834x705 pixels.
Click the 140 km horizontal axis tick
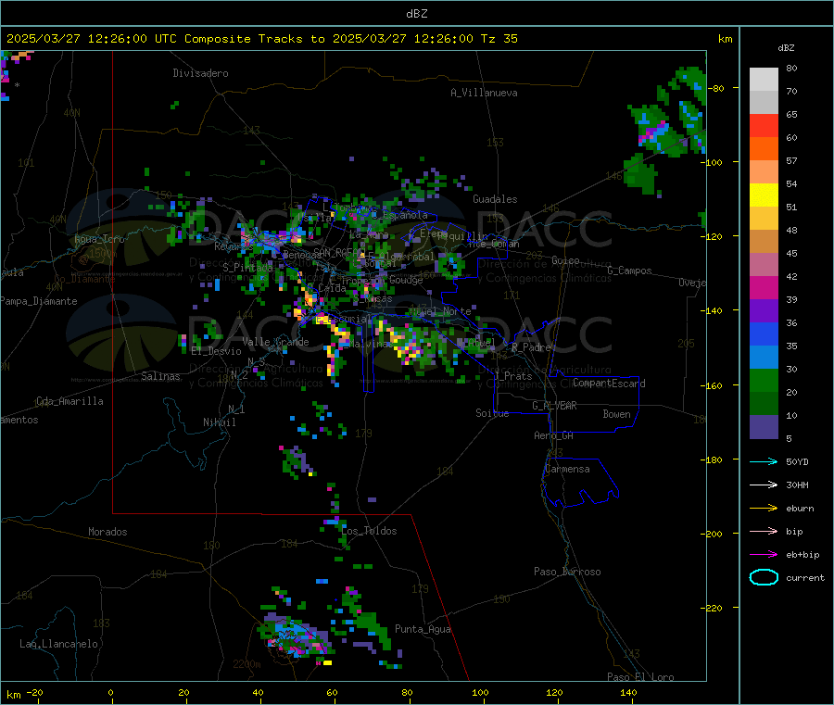628,692
